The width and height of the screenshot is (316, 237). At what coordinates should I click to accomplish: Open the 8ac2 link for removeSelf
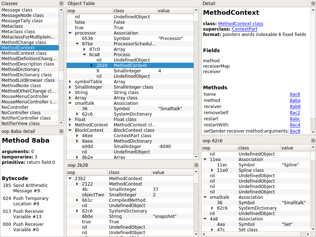click(x=295, y=112)
